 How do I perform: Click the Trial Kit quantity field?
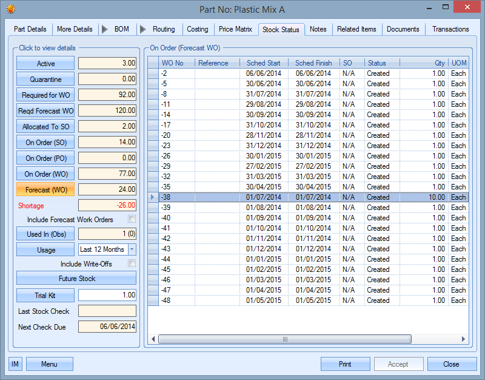(x=107, y=295)
